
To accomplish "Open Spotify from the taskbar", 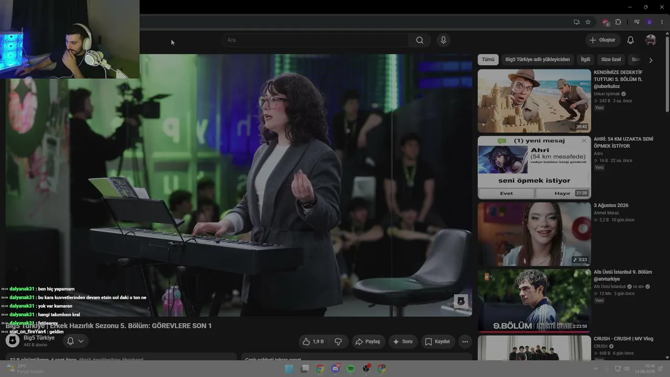I will pyautogui.click(x=351, y=369).
